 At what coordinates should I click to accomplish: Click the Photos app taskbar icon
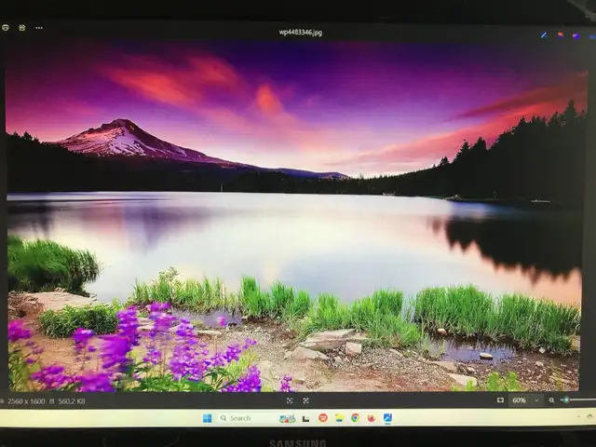pyautogui.click(x=387, y=418)
